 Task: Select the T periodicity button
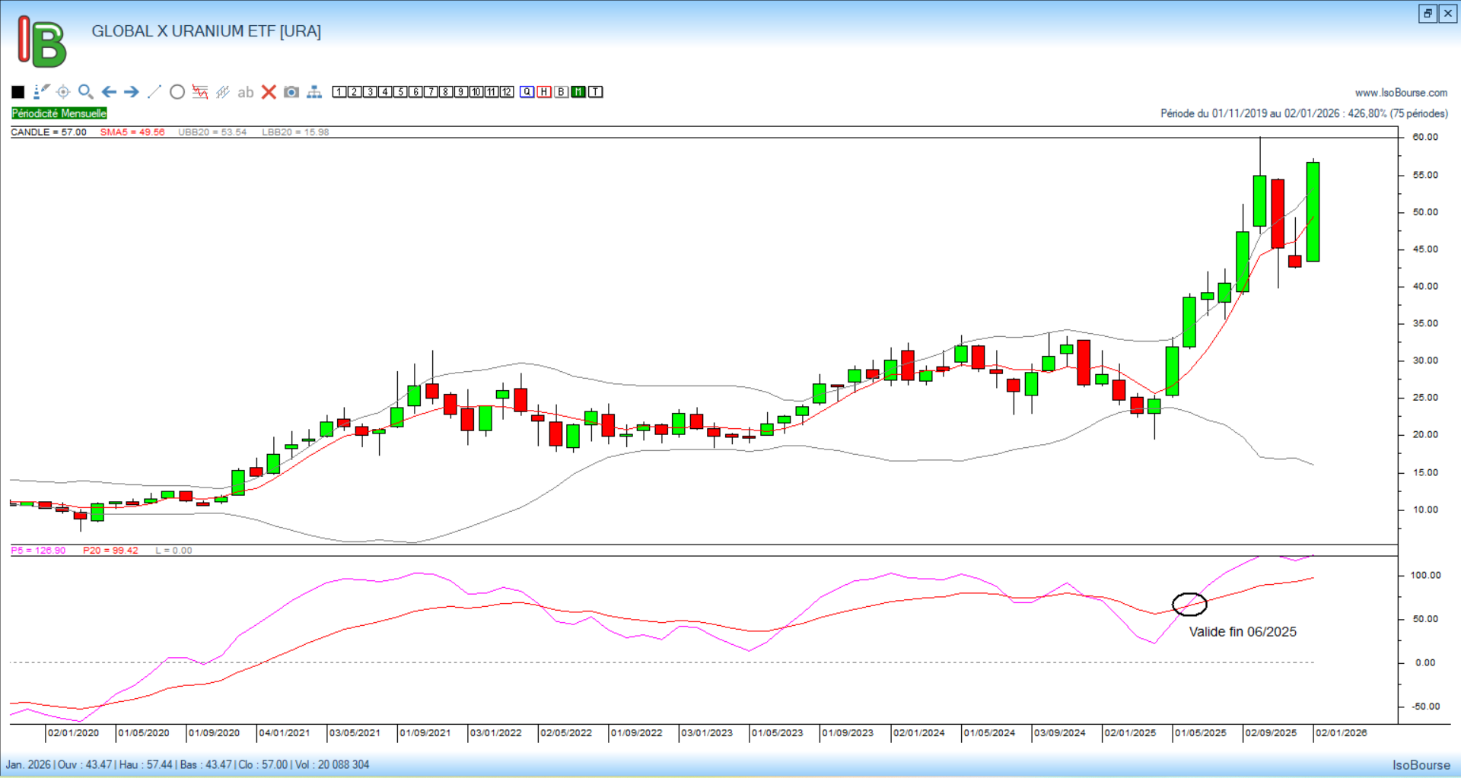point(596,92)
